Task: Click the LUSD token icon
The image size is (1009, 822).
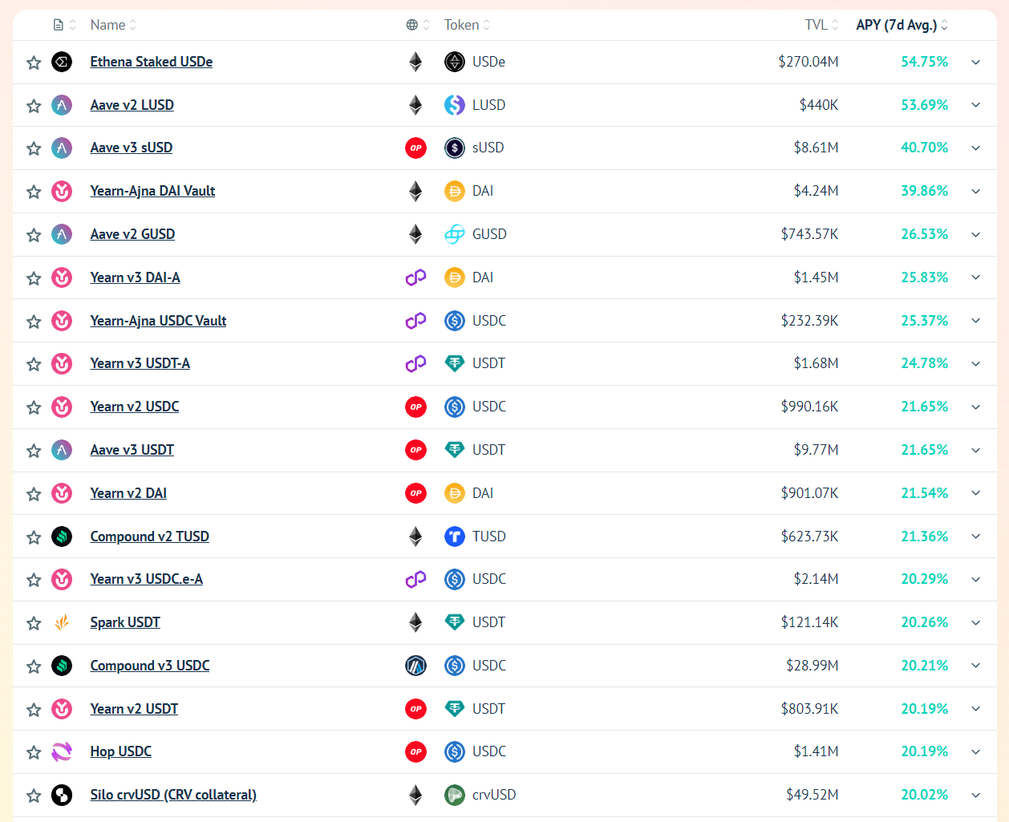Action: (455, 105)
